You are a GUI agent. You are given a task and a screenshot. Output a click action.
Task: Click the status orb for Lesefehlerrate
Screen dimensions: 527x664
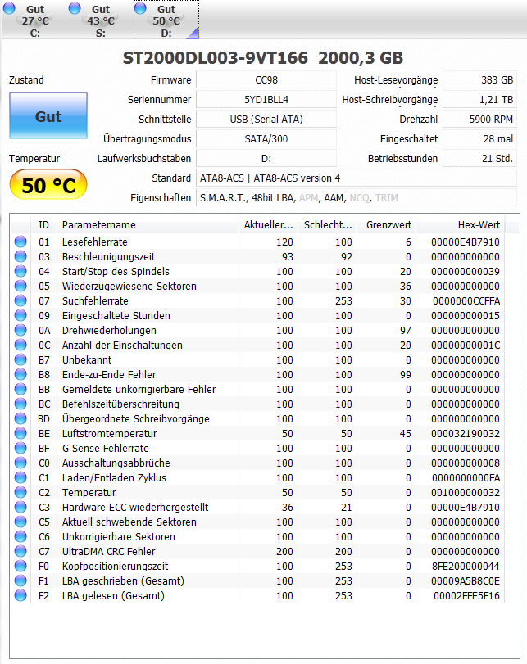click(x=20, y=242)
